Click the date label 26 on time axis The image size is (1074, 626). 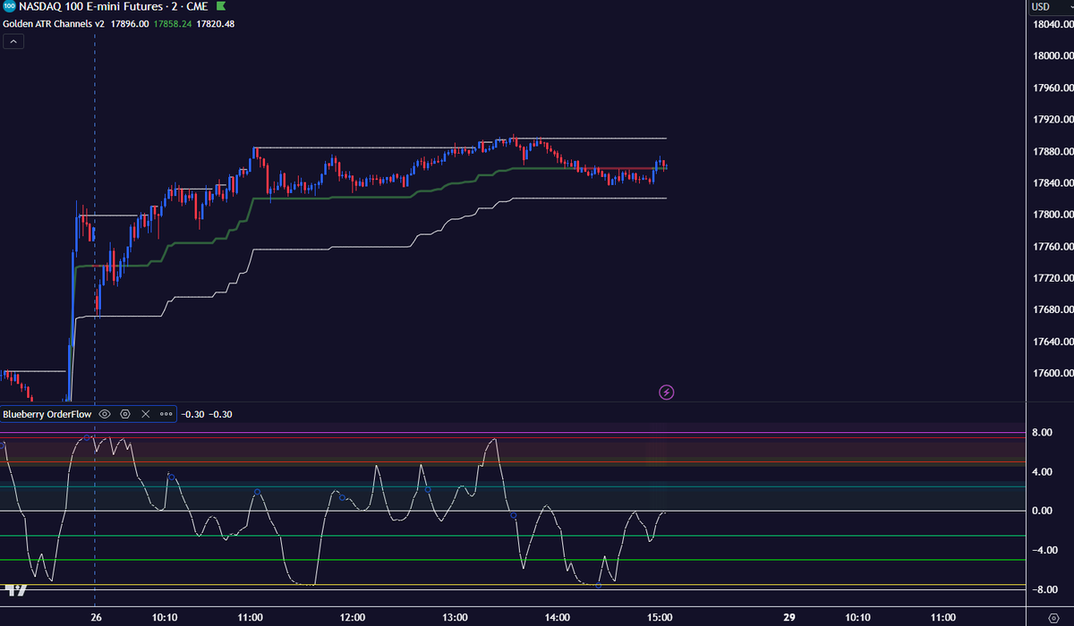[96, 617]
